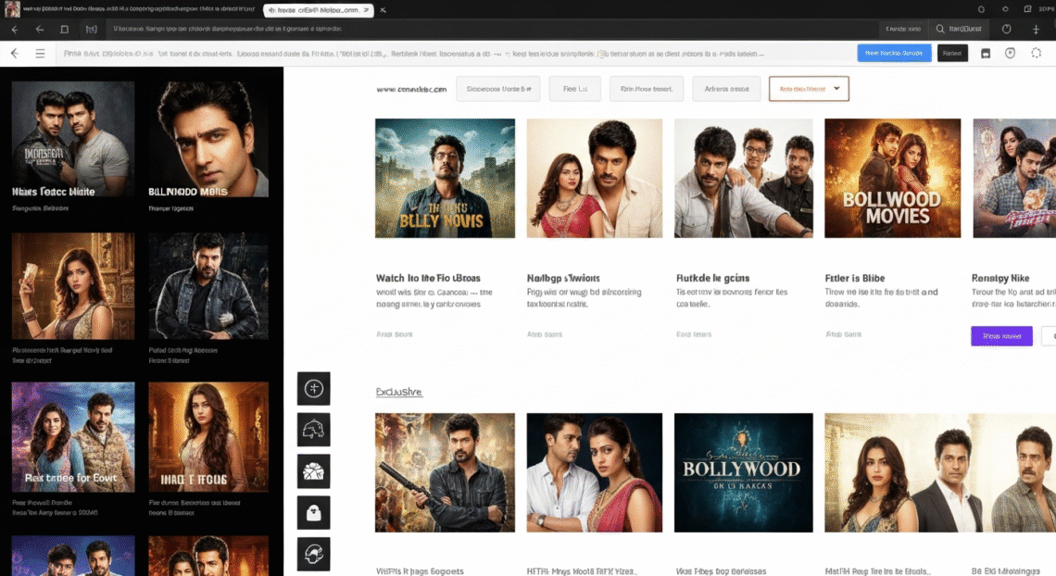
Task: Click the blue action button in the toolbar
Action: 892,53
